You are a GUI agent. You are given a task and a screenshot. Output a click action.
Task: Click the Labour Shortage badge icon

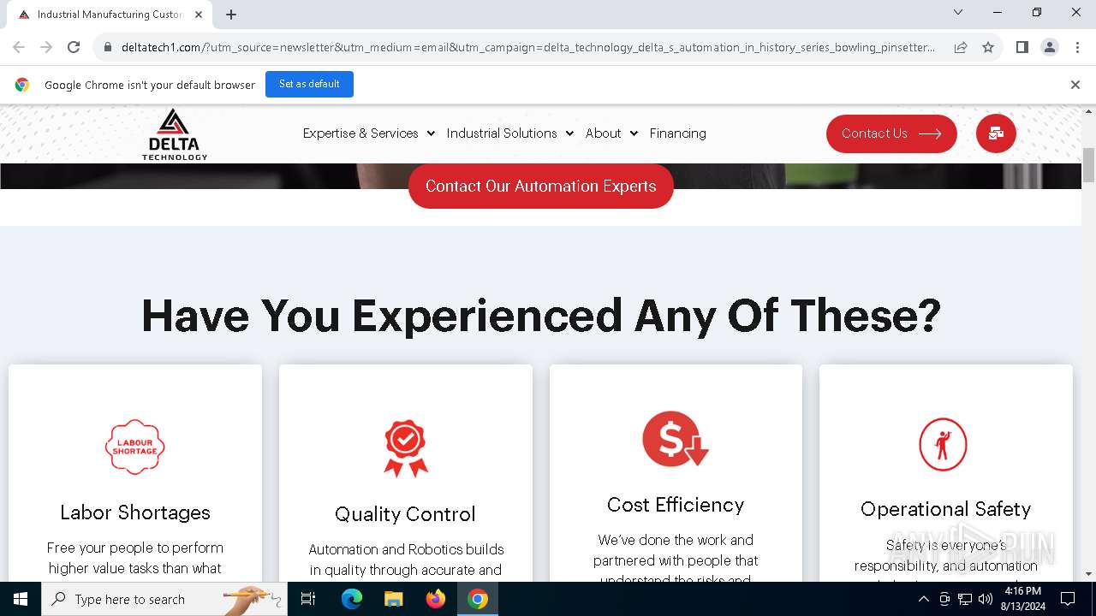134,447
